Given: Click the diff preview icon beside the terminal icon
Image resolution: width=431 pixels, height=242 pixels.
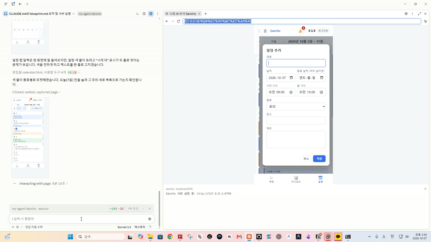Looking at the screenshot, I should point(144,14).
